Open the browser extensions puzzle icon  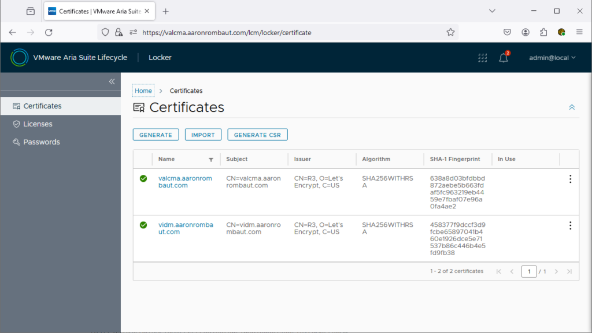point(543,32)
